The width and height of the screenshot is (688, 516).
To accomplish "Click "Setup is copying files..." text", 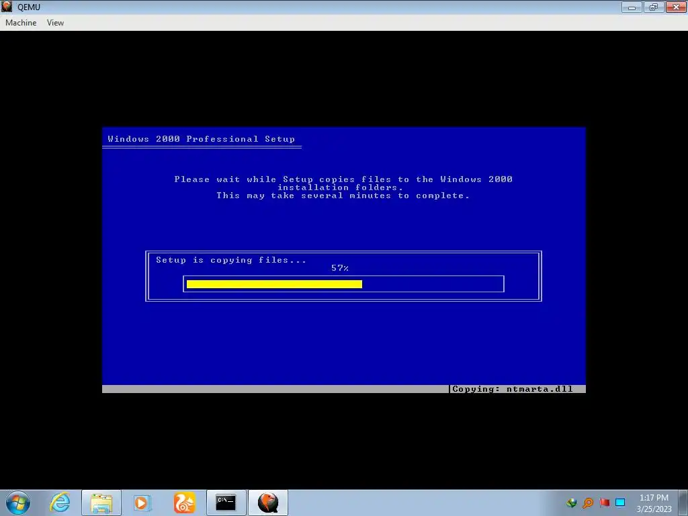I will [x=231, y=260].
